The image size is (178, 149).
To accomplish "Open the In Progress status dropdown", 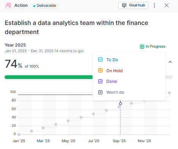I will coord(153,47).
